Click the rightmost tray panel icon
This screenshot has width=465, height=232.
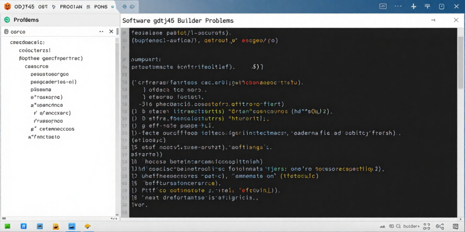[456, 227]
